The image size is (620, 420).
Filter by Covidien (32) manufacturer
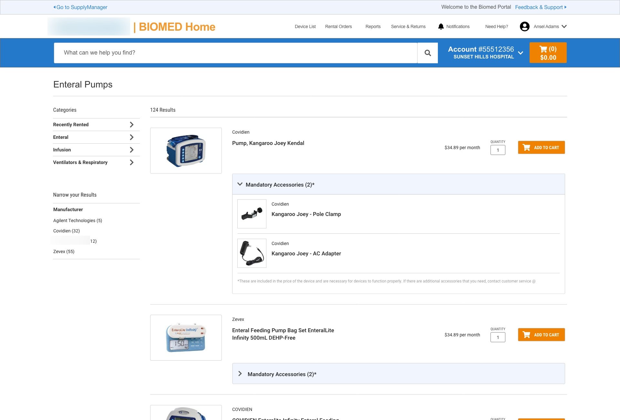pyautogui.click(x=67, y=231)
